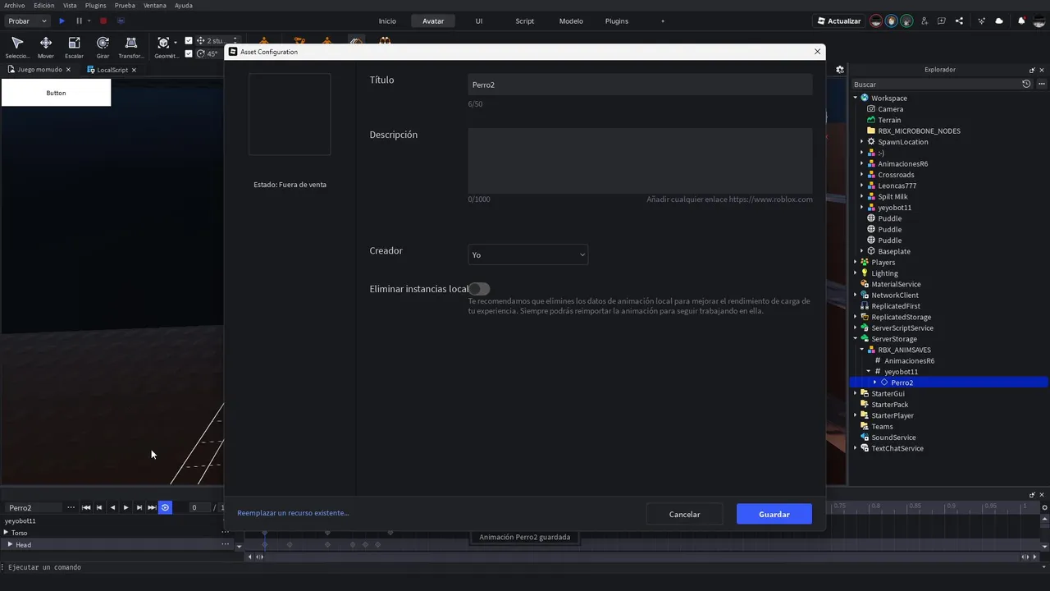Toggle the Eliminar instancias local switch
The width and height of the screenshot is (1050, 591).
pyautogui.click(x=479, y=289)
